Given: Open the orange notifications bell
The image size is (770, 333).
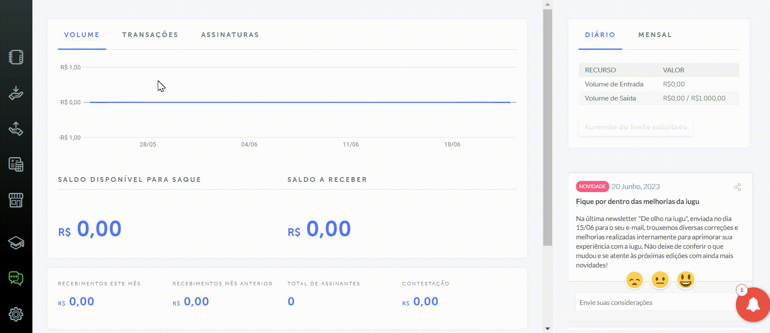Looking at the screenshot, I should pos(753,305).
